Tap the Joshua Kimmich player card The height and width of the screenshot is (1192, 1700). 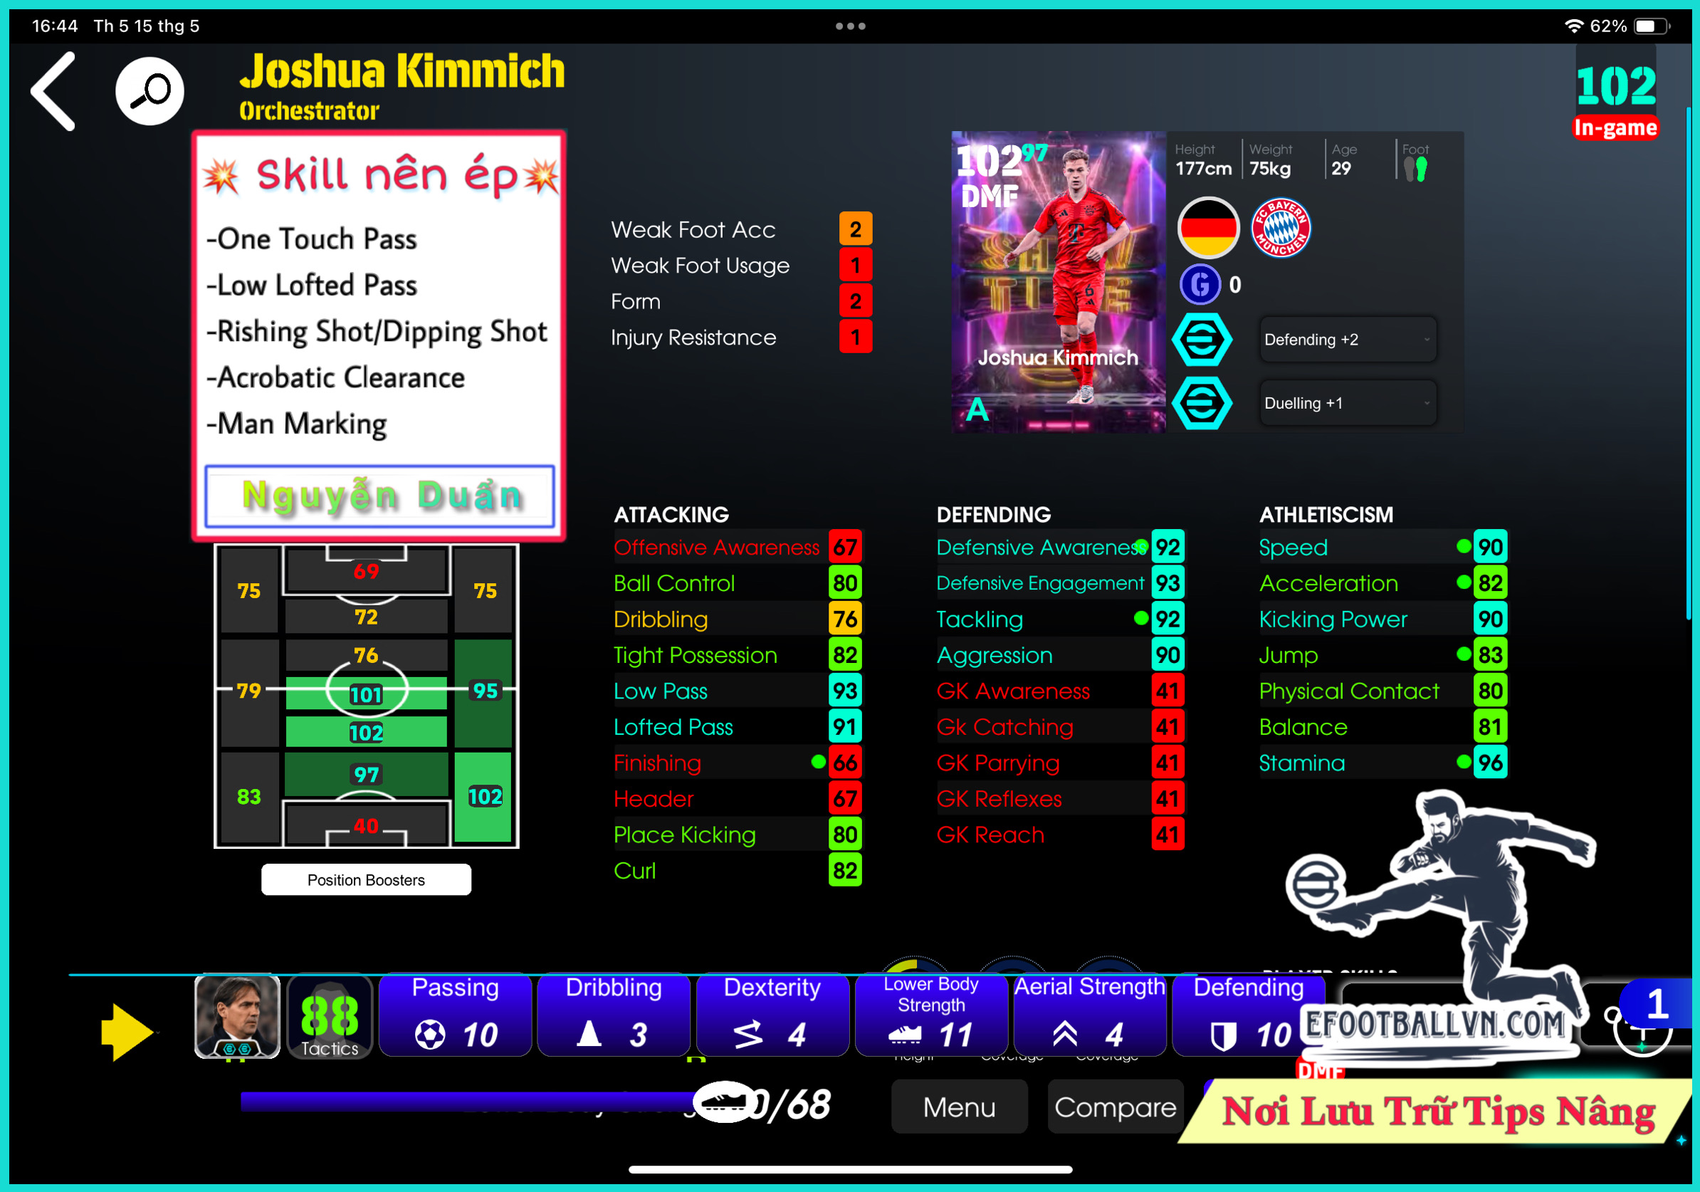[x=1058, y=282]
